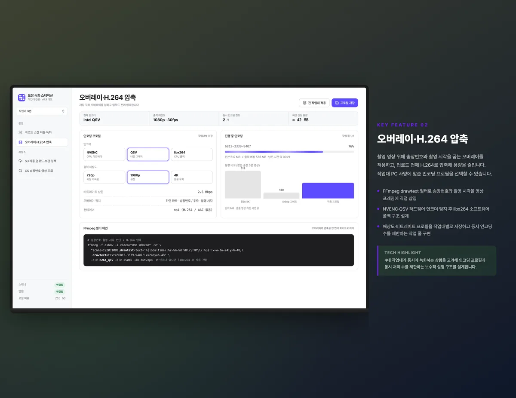Click the magnifier icon beside CS 송장번호 영상 조회
The height and width of the screenshot is (398, 516).
point(20,171)
